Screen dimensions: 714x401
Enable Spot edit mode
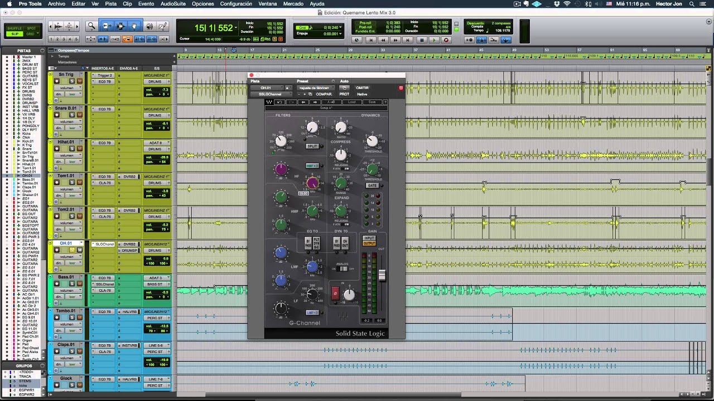[31, 28]
